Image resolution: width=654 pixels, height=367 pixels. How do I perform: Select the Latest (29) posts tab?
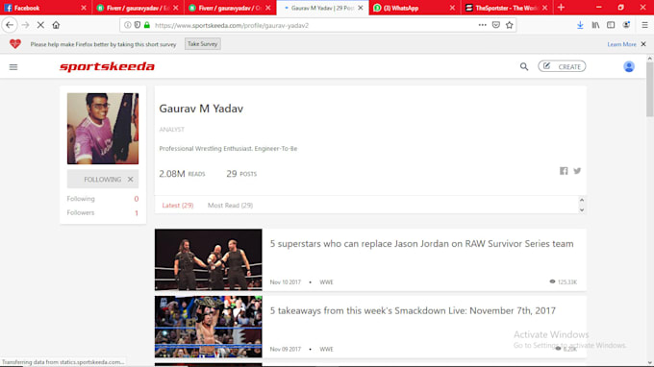[x=178, y=206]
